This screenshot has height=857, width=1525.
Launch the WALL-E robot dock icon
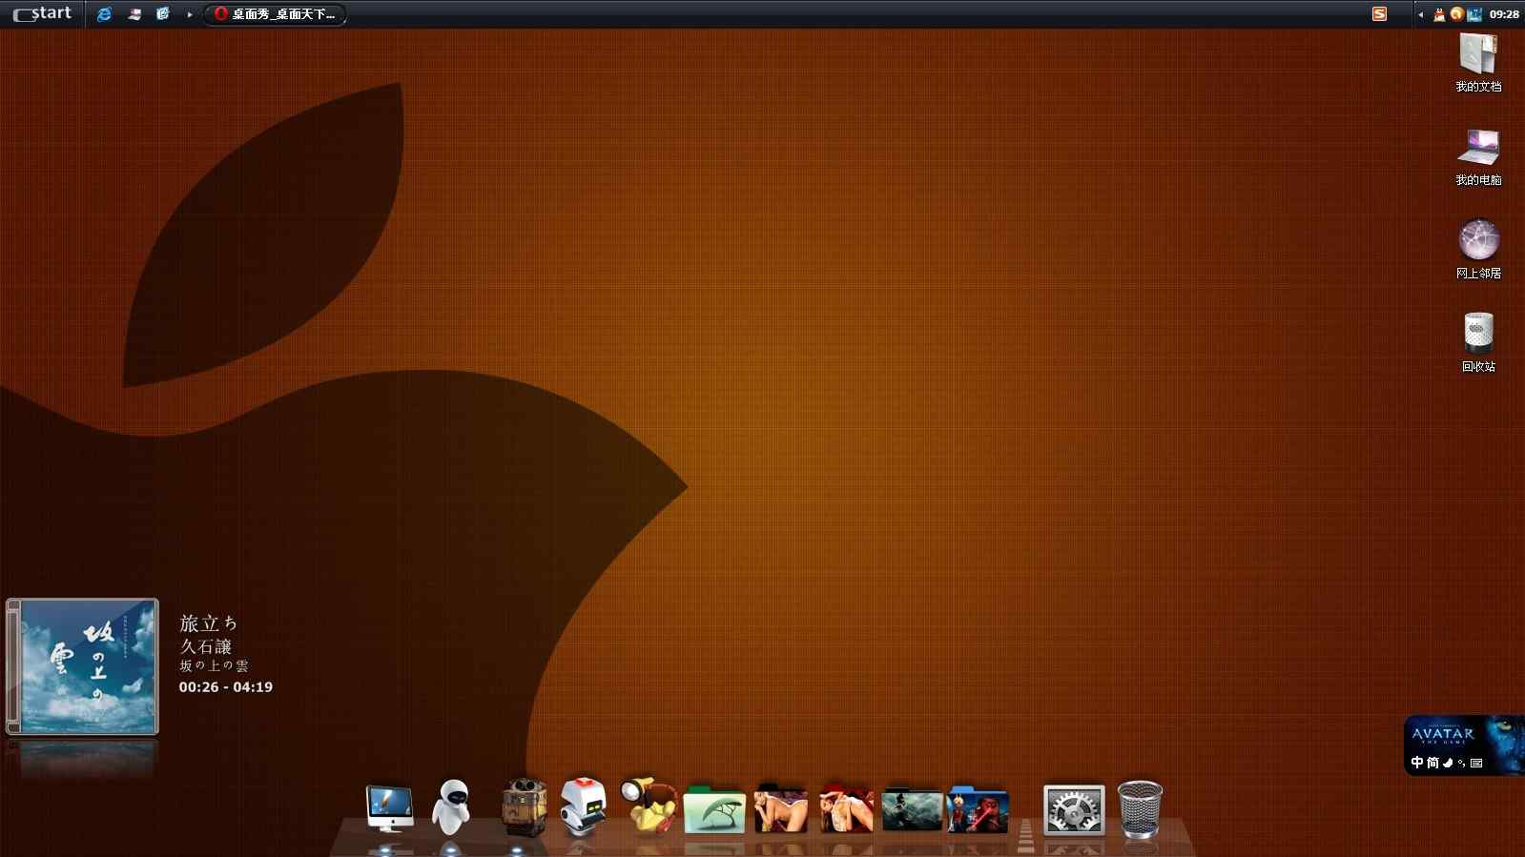pos(524,807)
